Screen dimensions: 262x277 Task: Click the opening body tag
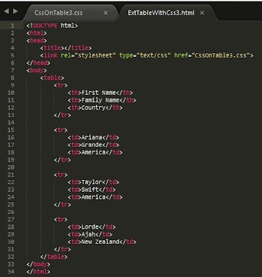click(x=37, y=70)
